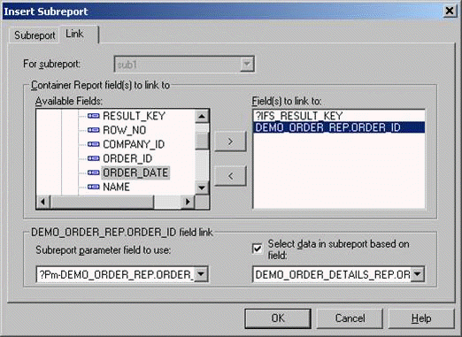The height and width of the screenshot is (337, 462).
Task: Select ?IFS_RESULT_KEY in link list
Action: click(x=339, y=116)
